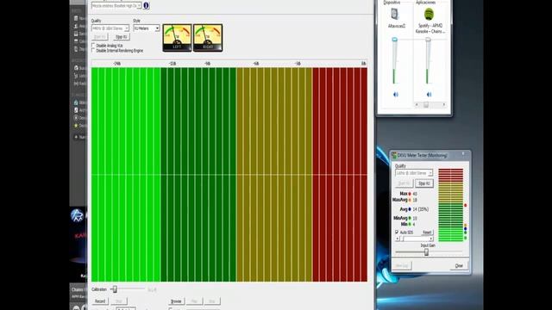Click the Input Gain slider handle

pos(426,252)
